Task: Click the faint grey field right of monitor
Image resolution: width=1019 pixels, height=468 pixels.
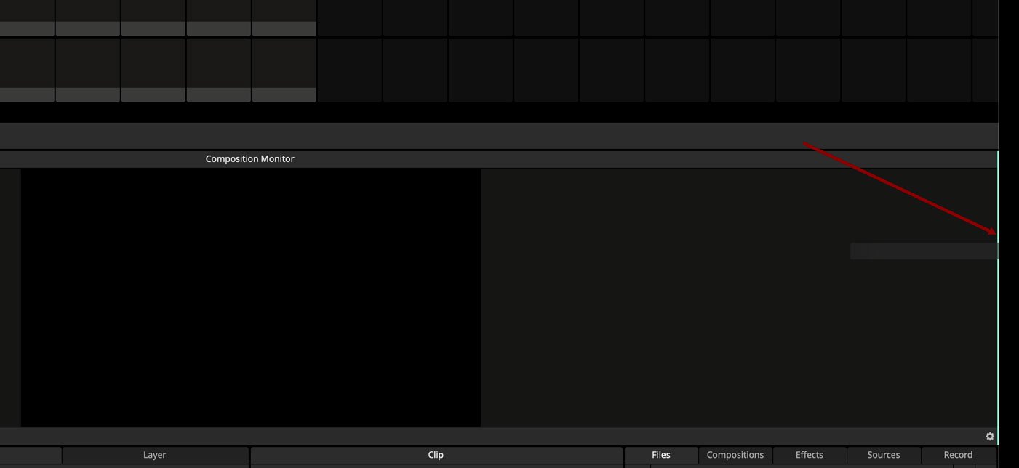Action: [924, 251]
